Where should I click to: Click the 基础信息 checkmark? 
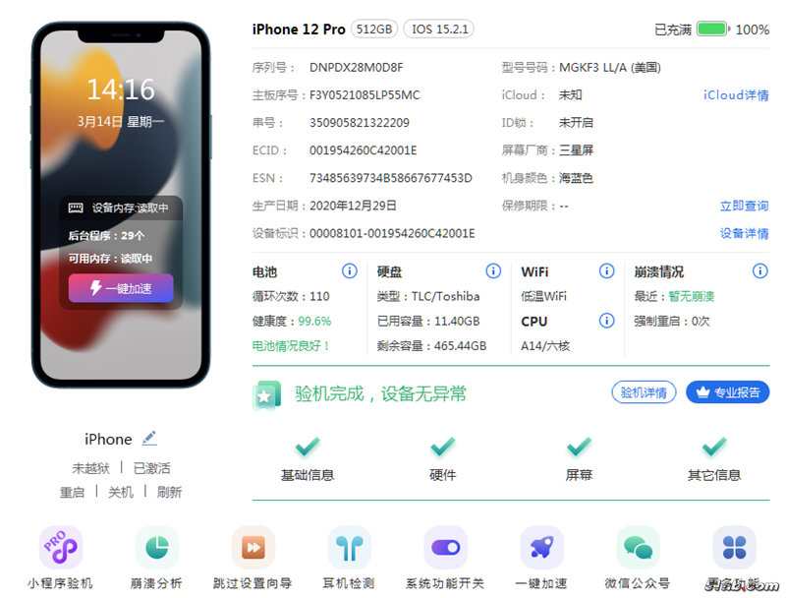pyautogui.click(x=308, y=447)
